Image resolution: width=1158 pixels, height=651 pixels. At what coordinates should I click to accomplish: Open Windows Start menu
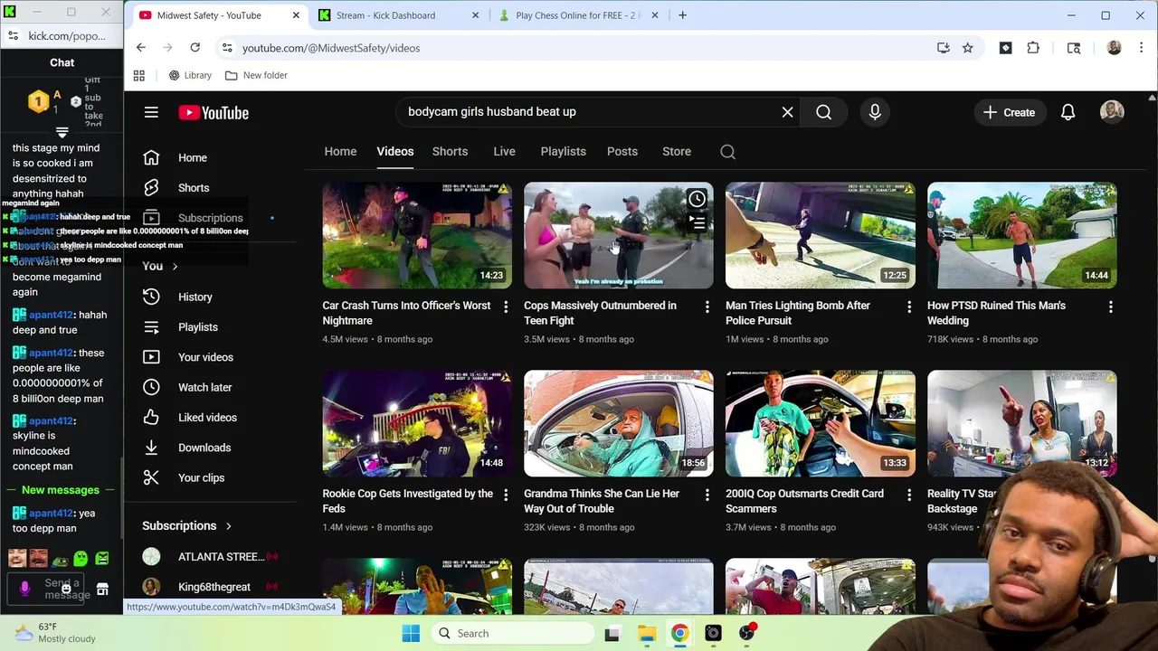click(x=410, y=634)
